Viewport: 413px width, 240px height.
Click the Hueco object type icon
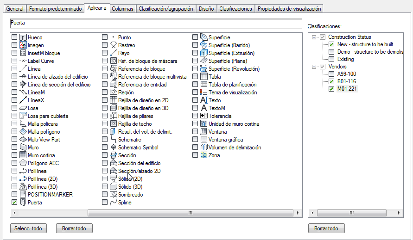pos(23,37)
